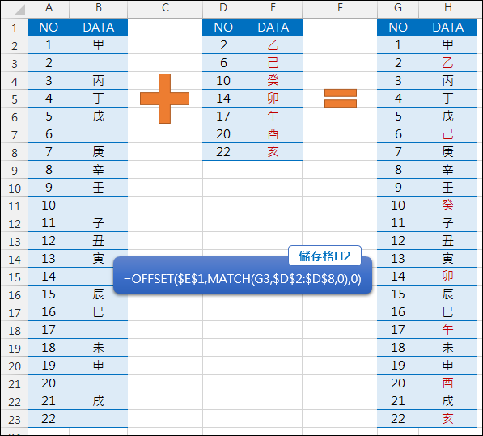The image size is (483, 436).
Task: Select column F header
Action: [340, 8]
